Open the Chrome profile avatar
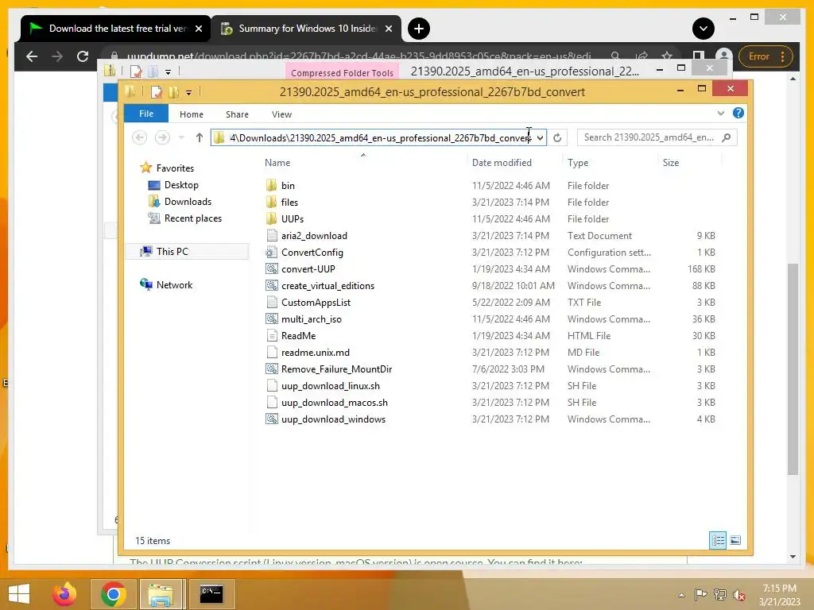Viewport: 814px width, 610px height. coord(723,56)
